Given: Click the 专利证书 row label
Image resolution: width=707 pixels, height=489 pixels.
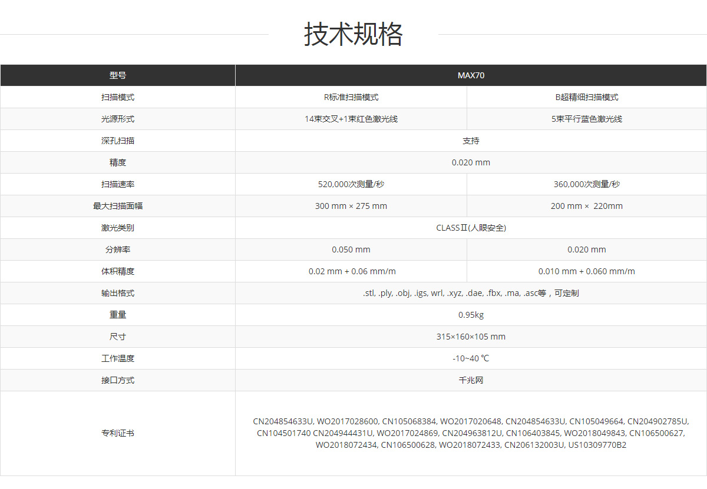Looking at the screenshot, I should (x=117, y=433).
